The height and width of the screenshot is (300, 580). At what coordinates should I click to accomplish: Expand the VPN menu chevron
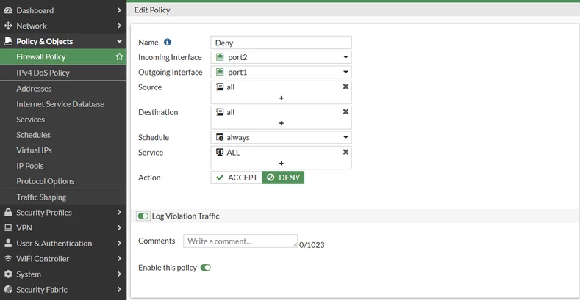119,227
